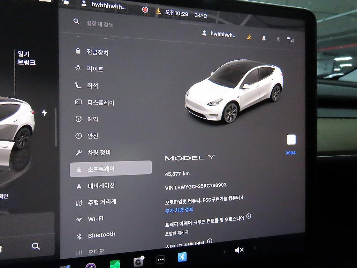
Task: Open the driver profile in top status bar
Action: (104, 5)
